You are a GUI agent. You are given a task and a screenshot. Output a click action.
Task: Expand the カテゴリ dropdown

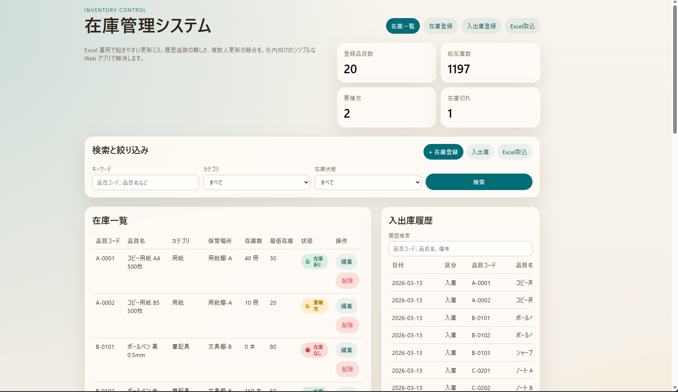click(x=257, y=183)
